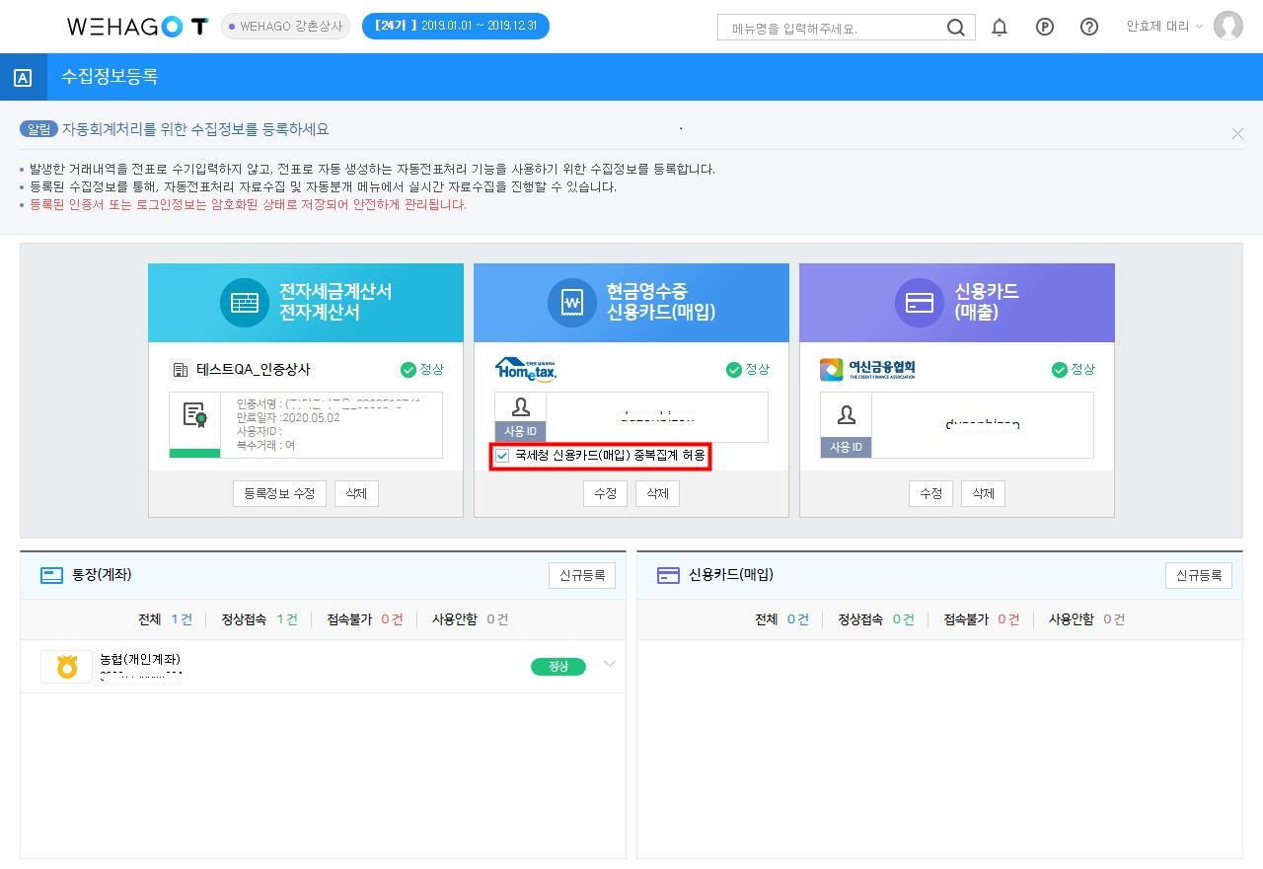
Task: Open the 24기 fiscal period selector
Action: (x=455, y=27)
